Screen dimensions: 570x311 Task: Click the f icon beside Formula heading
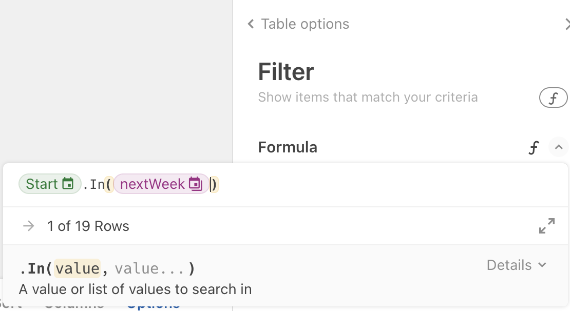[534, 147]
